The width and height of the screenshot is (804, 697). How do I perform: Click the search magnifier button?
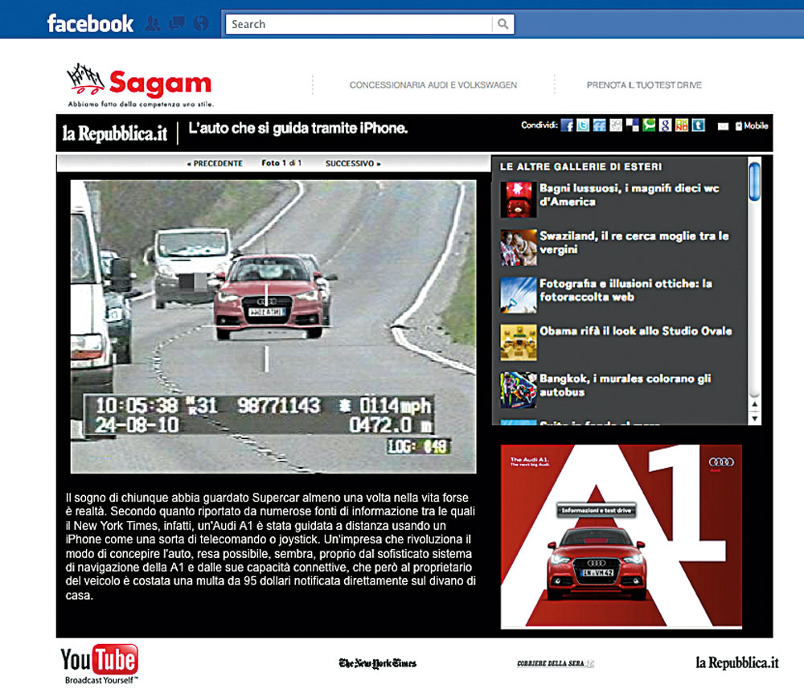pyautogui.click(x=503, y=23)
